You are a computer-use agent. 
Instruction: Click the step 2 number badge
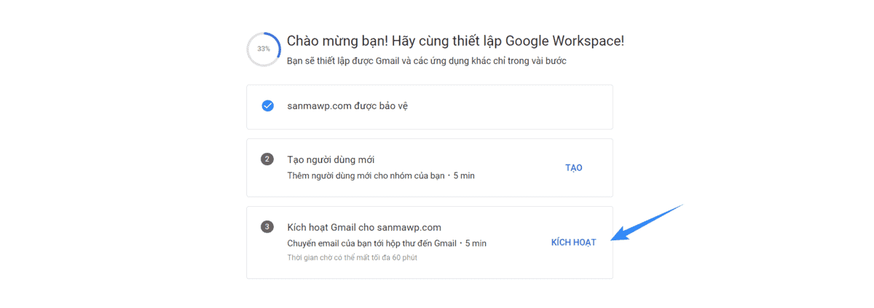tap(267, 159)
